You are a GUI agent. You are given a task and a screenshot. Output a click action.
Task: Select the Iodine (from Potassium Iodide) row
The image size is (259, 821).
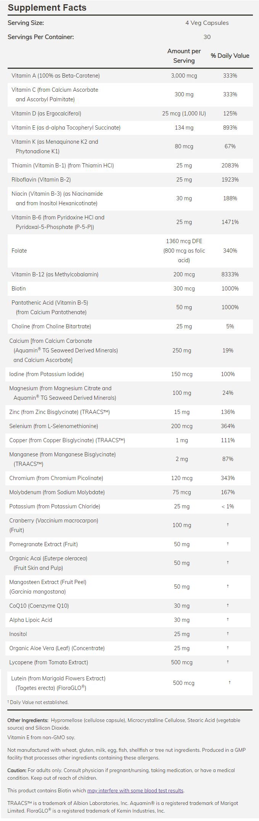(47, 374)
